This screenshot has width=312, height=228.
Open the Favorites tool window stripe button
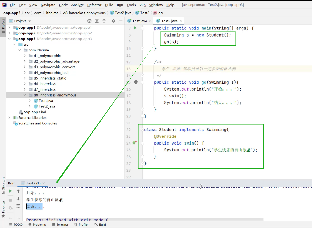pos(3,209)
